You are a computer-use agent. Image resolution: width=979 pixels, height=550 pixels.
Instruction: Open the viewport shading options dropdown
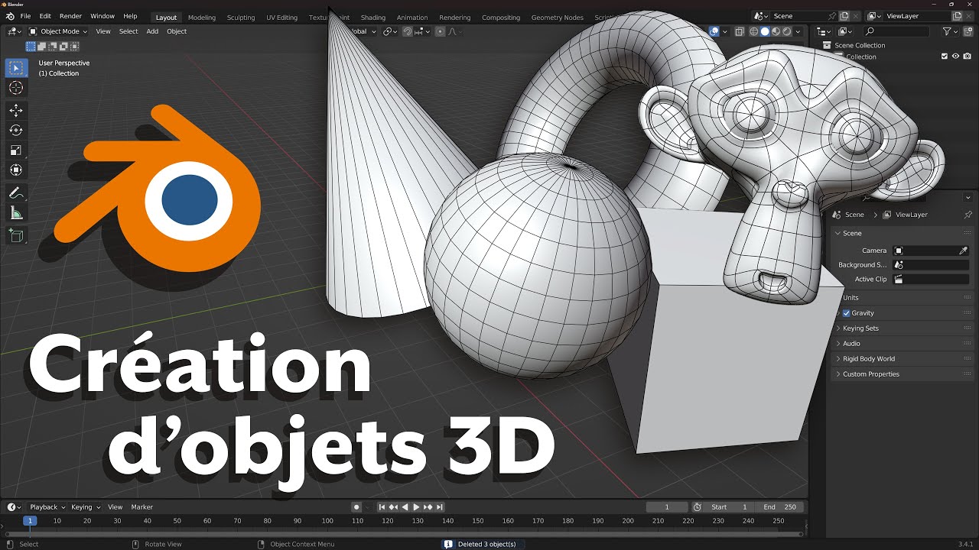798,31
